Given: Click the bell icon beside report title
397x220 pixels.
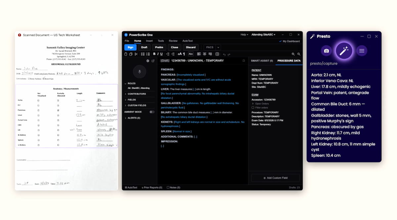Looking at the screenshot, I should coord(244,61).
